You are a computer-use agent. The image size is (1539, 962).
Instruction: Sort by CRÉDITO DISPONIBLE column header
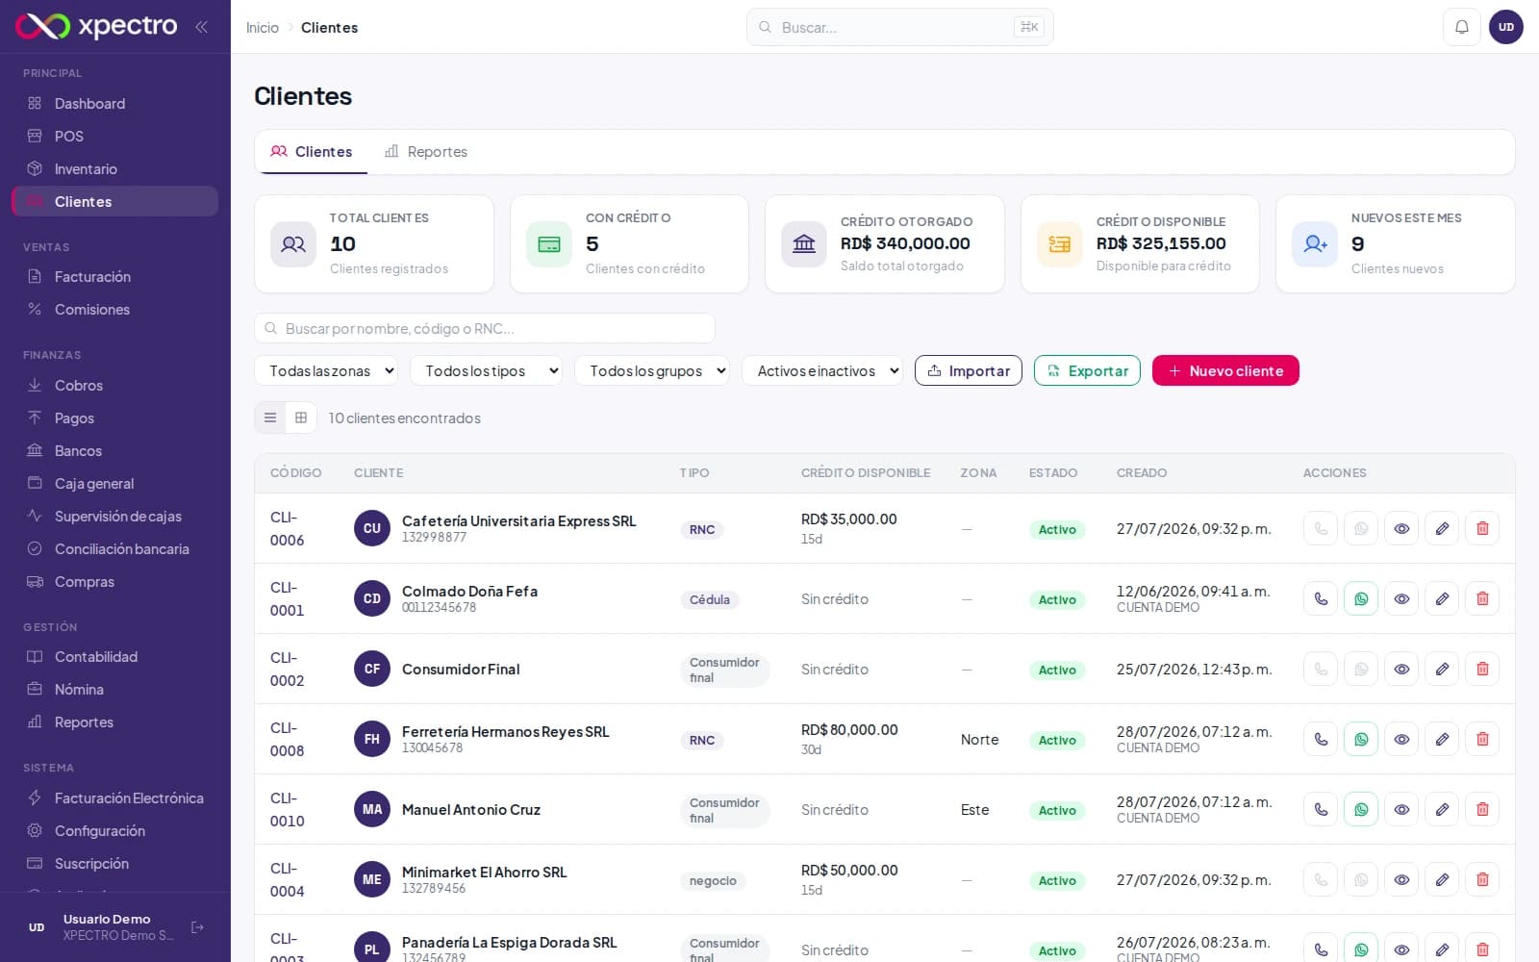865,472
